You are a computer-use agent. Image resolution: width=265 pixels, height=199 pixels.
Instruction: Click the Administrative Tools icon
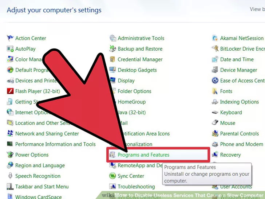[112, 38]
